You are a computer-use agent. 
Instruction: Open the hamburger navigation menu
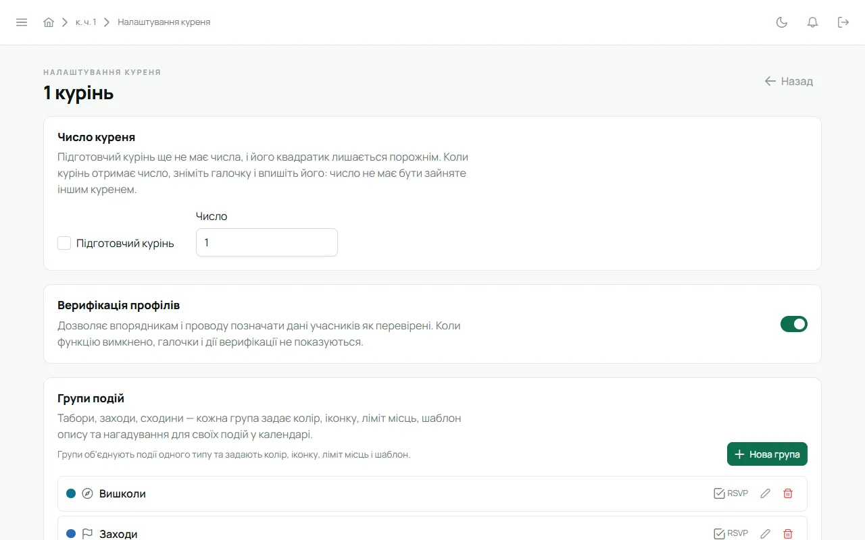point(22,22)
